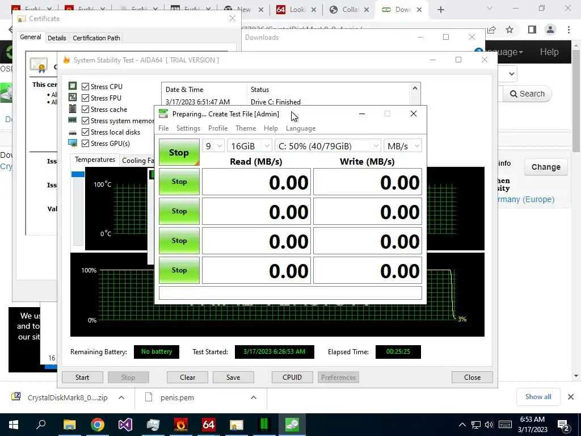Open the Chrome profile avatar icon
The width and height of the screenshot is (581, 436).
click(550, 30)
